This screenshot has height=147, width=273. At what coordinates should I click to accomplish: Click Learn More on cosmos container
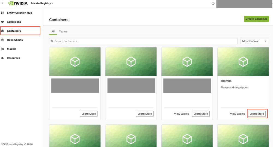click(x=257, y=114)
